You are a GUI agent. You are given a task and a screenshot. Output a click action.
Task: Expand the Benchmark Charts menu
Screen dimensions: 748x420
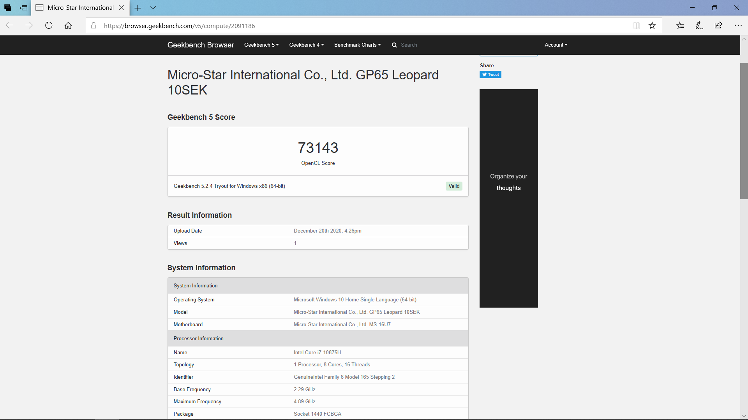[358, 45]
